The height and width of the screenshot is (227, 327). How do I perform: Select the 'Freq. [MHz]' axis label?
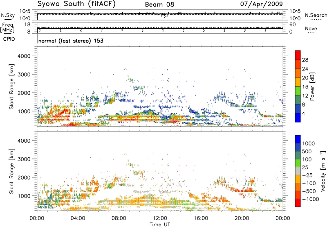(7, 27)
